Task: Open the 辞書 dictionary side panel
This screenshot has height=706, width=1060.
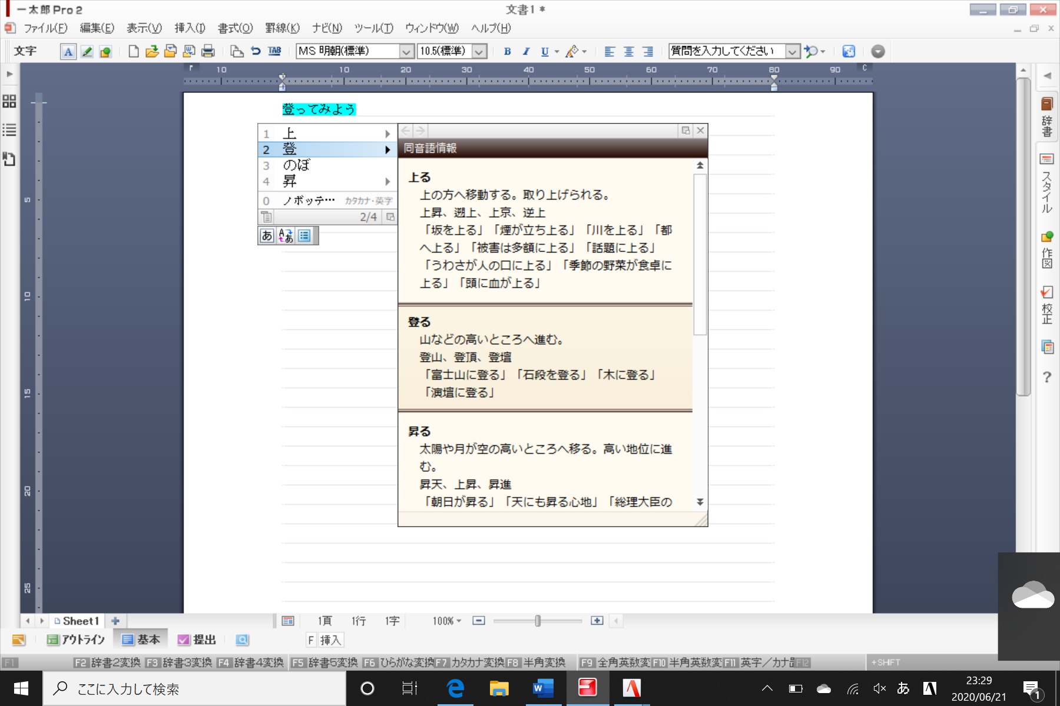Action: click(1047, 117)
